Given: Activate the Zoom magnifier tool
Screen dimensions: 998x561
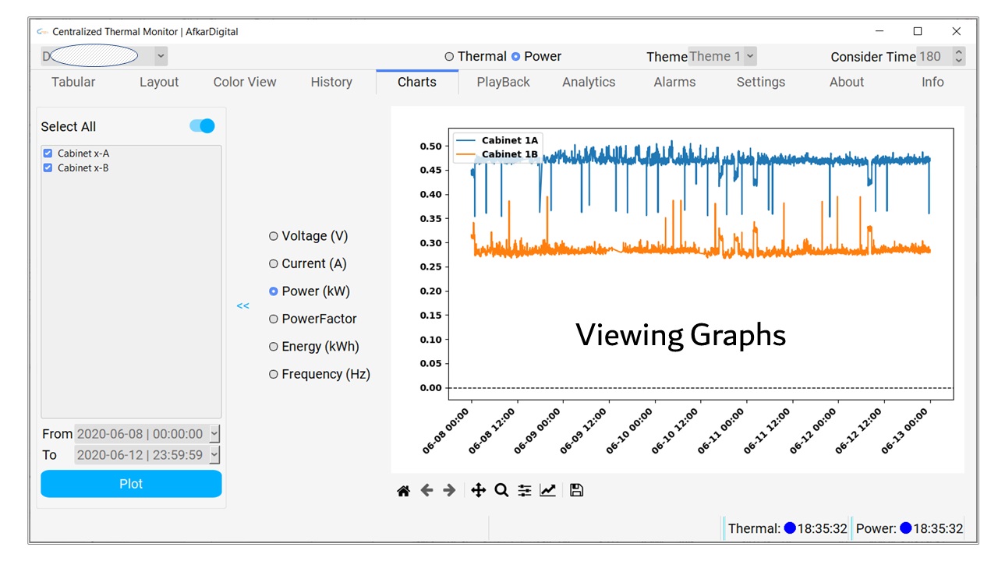Looking at the screenshot, I should (501, 490).
